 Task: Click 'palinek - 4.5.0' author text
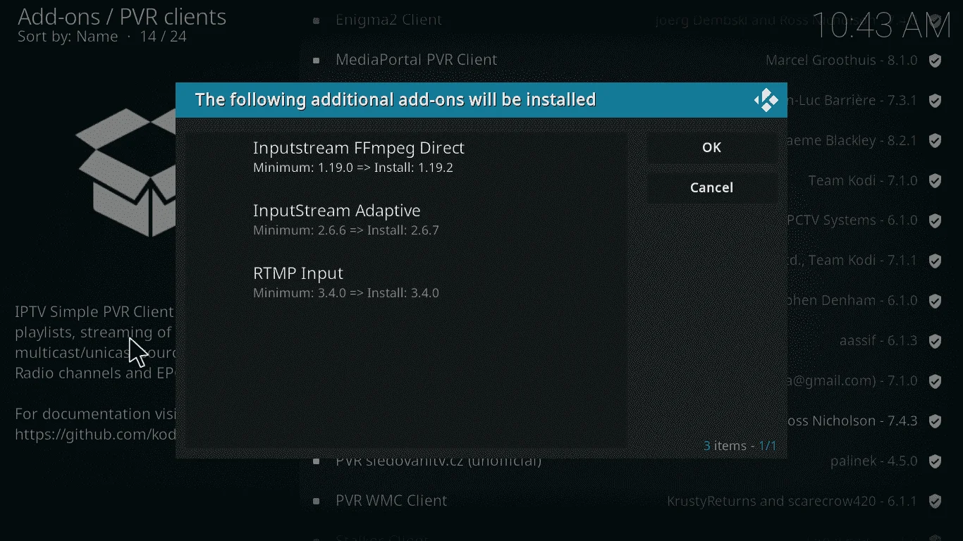[x=874, y=461]
